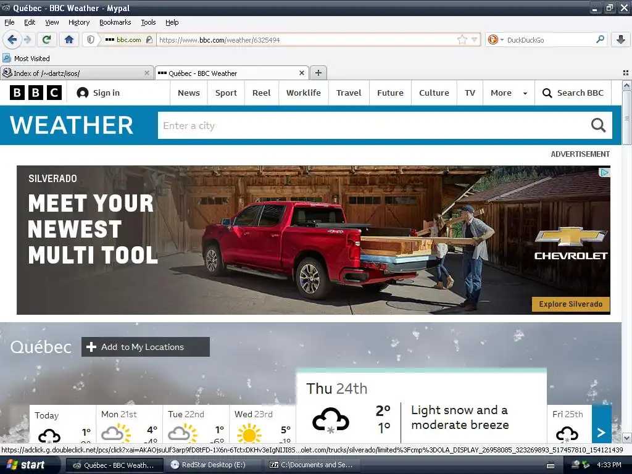
Task: Switch to RedStar Desktop (E:) taskbar item
Action: 214,465
